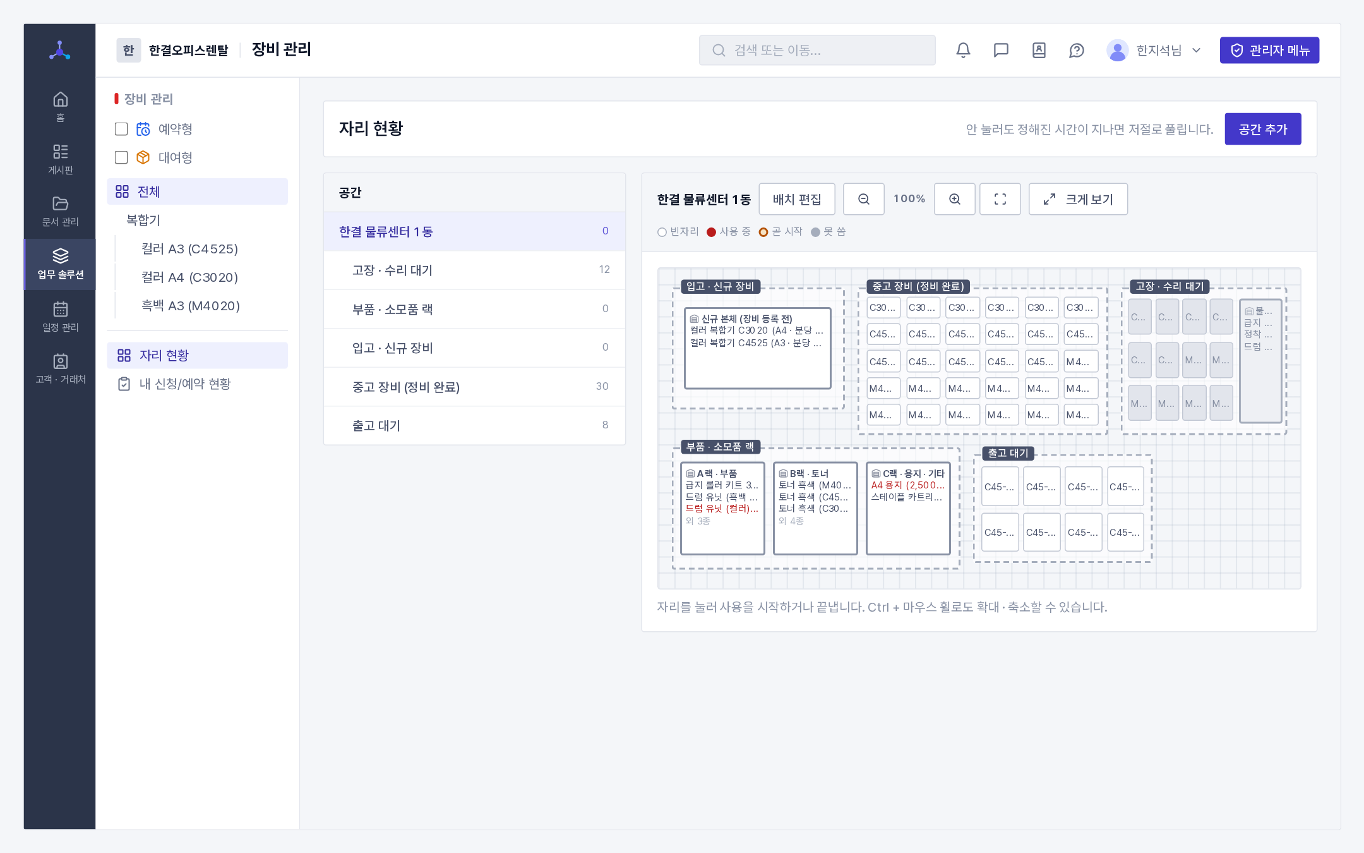Select 업무 솔루션 in the sidebar
This screenshot has width=1364, height=853.
(x=60, y=264)
